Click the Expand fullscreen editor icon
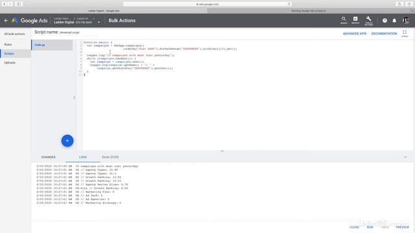This screenshot has height=233, width=415. [x=405, y=33]
